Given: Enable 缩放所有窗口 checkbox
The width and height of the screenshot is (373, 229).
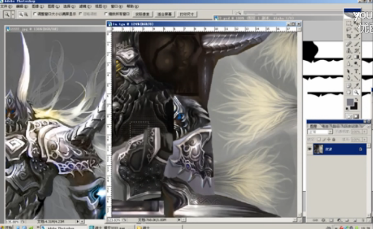Looking at the screenshot, I should [x=106, y=14].
